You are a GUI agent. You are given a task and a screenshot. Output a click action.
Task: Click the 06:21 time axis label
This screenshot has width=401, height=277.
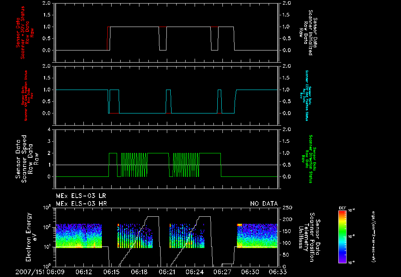point(167,272)
